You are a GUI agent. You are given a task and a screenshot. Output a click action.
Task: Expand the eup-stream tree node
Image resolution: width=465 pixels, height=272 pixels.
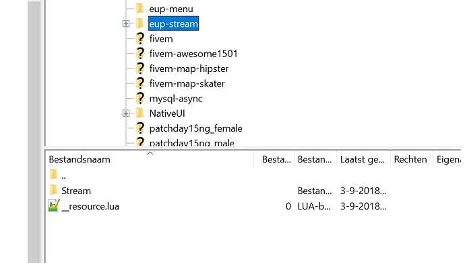point(125,24)
